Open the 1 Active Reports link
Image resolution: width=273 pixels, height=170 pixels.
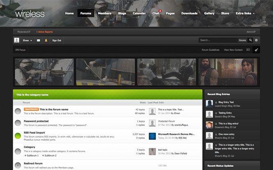tap(44, 31)
